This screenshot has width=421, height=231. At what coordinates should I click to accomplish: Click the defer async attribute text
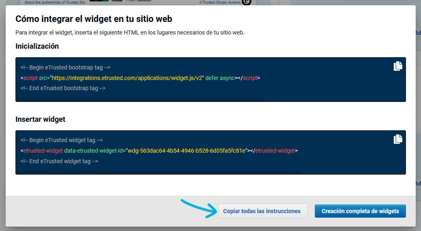(x=220, y=78)
